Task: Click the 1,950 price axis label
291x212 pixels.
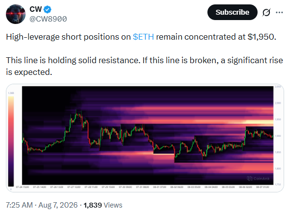Action: tap(278, 119)
